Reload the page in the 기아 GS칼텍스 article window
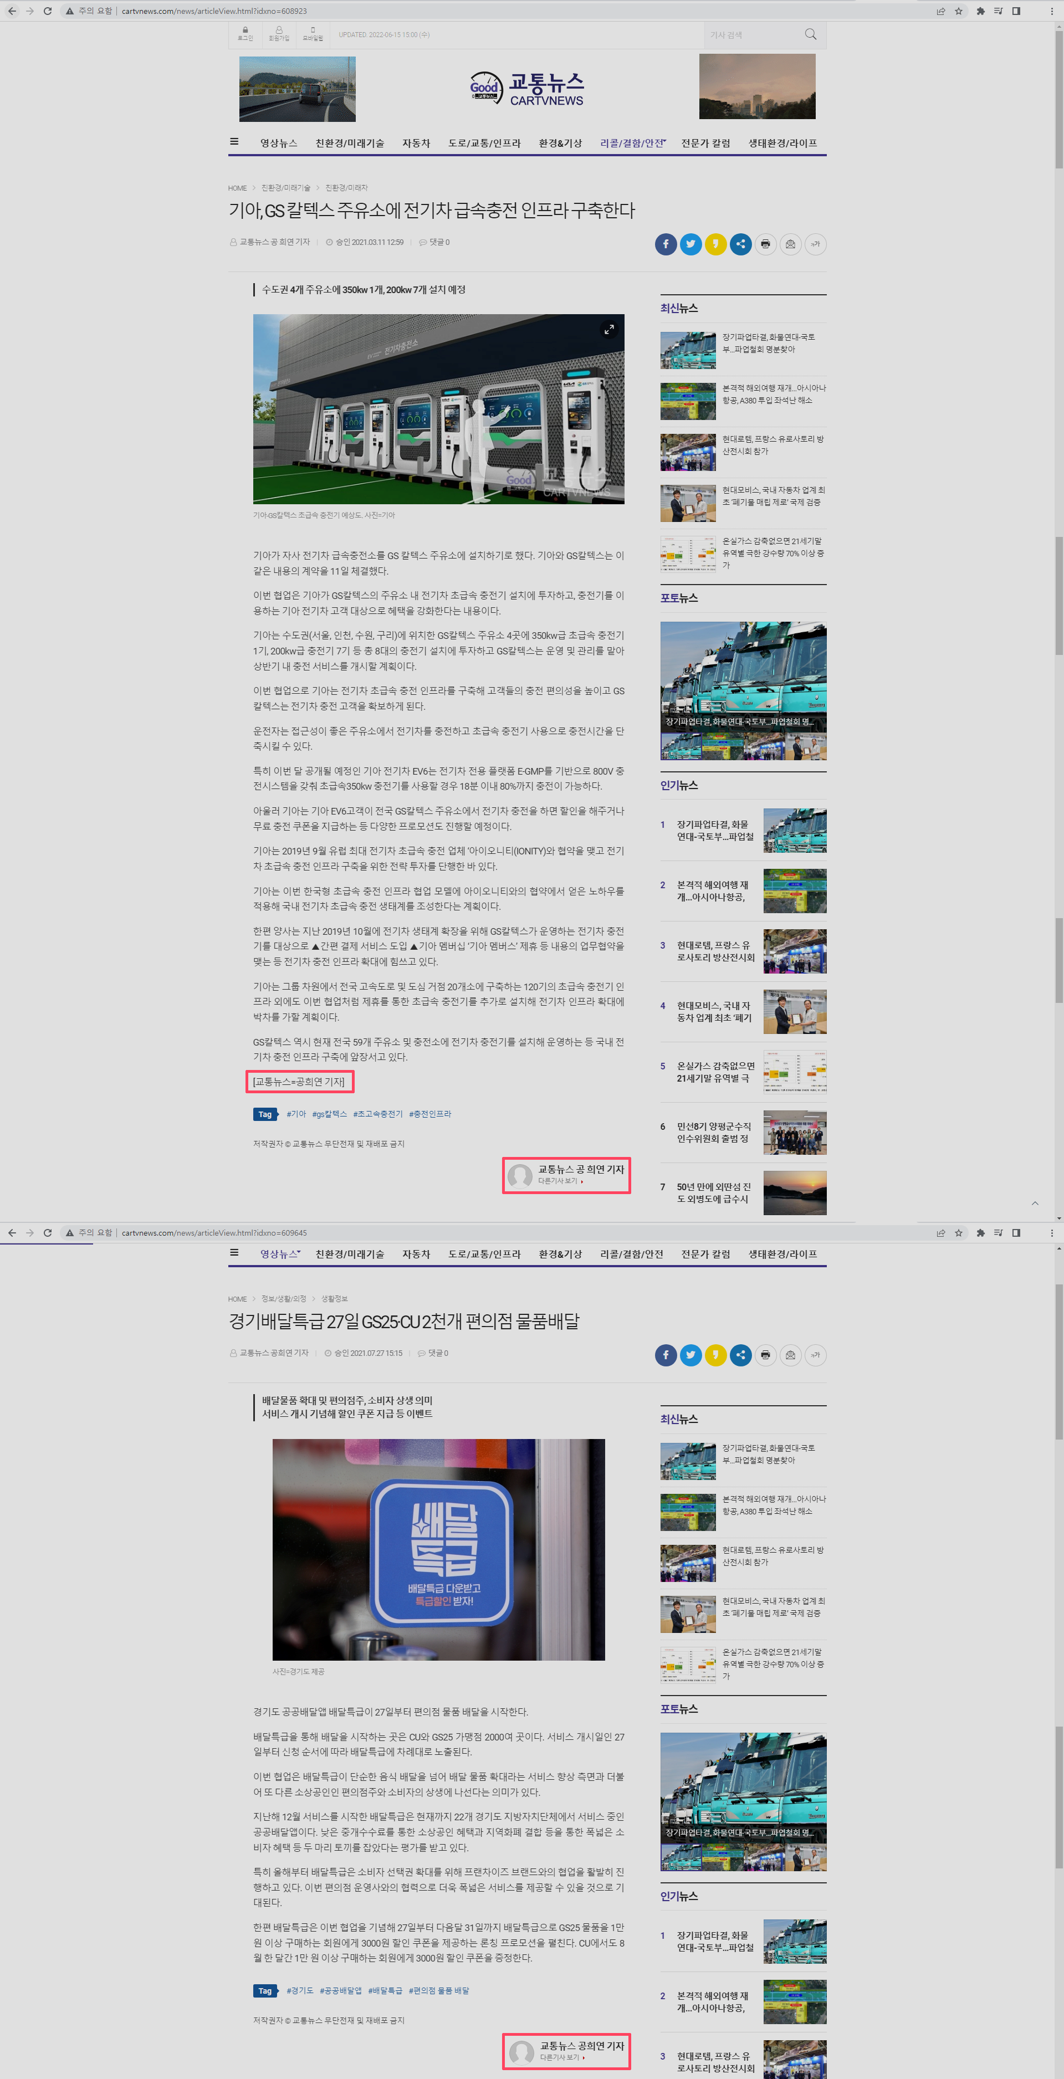The height and width of the screenshot is (2079, 1064). [48, 11]
